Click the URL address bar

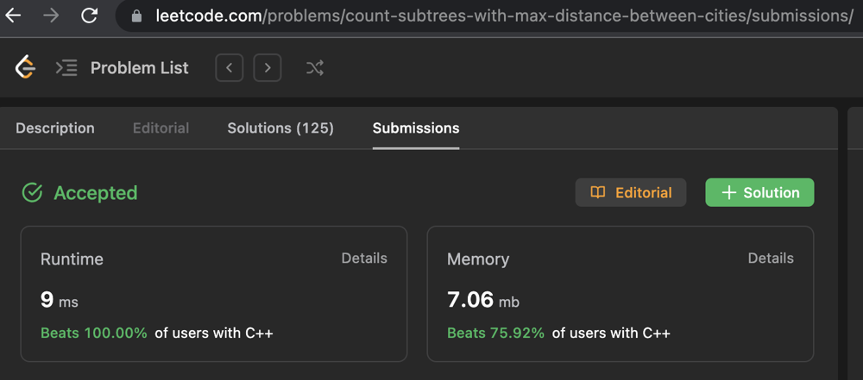click(501, 16)
